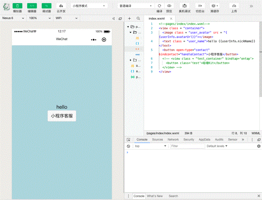Toggle the editor (编辑器) panel button
Image resolution: width=262 pixels, height=200 pixels.
(32, 6)
